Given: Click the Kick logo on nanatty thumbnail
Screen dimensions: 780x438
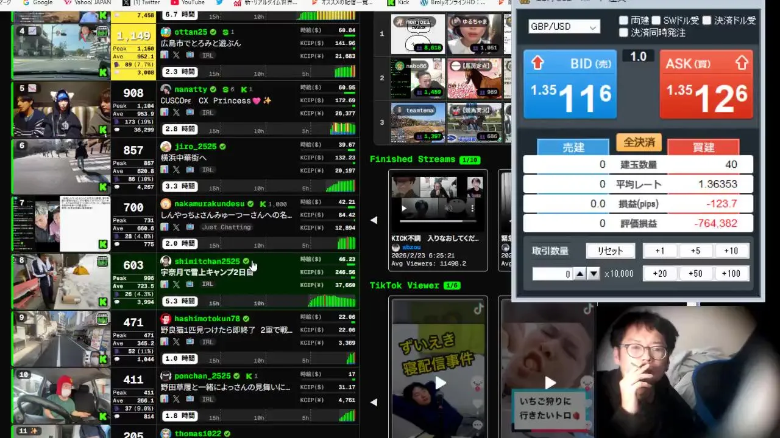Looking at the screenshot, I should 103,130.
